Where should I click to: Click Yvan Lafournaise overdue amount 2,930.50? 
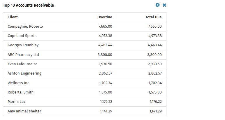[105, 64]
